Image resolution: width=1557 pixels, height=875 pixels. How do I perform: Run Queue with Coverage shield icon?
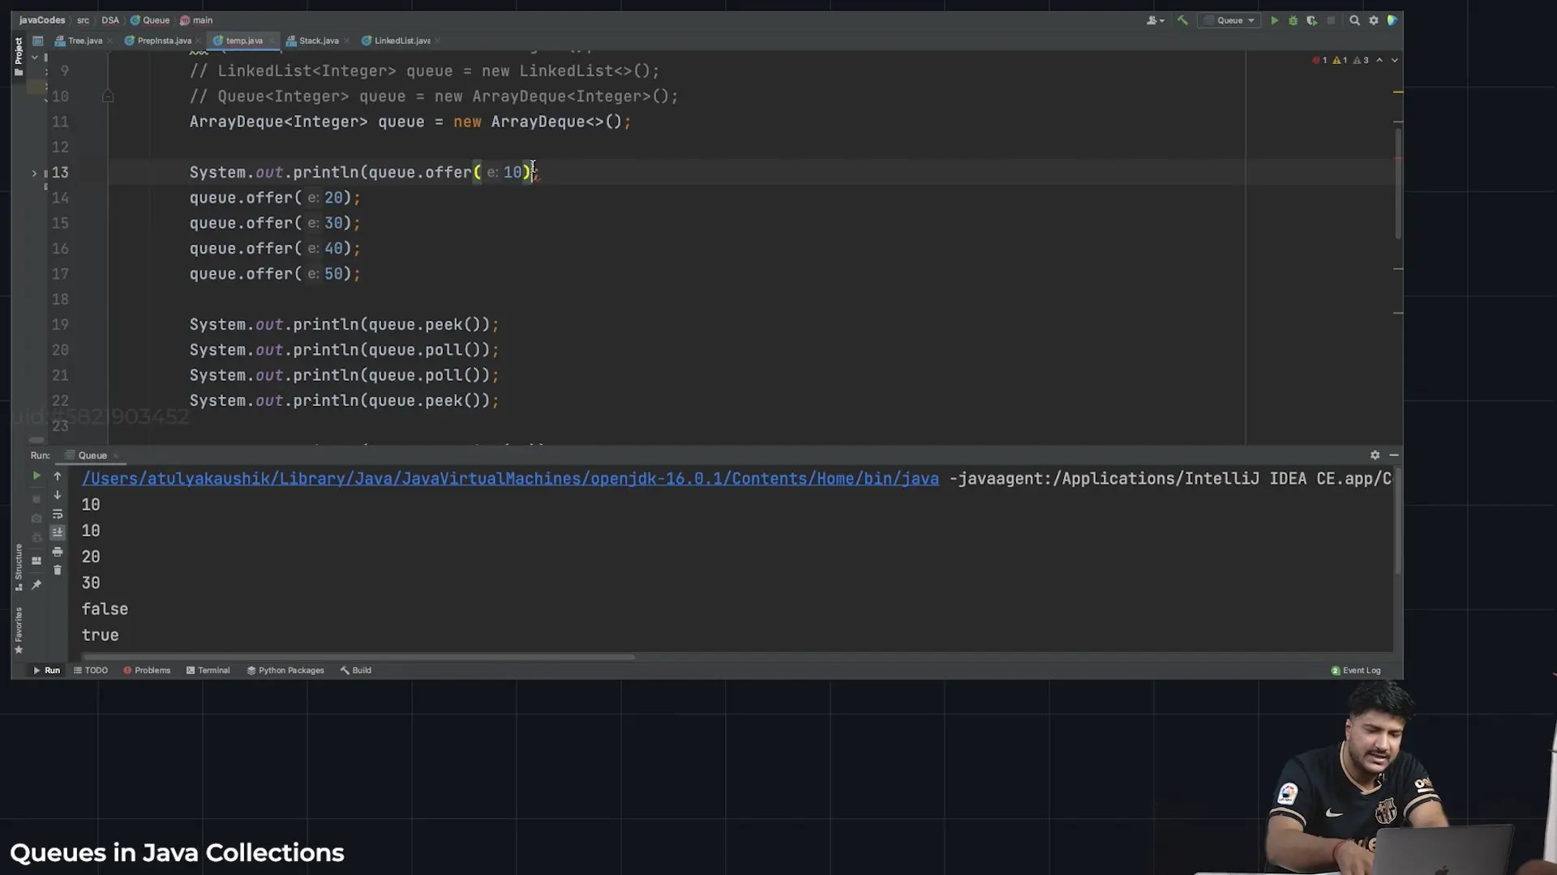(1311, 20)
